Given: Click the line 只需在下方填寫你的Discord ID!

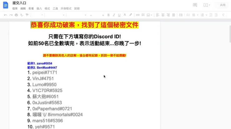Looking at the screenshot, I should (85, 36).
